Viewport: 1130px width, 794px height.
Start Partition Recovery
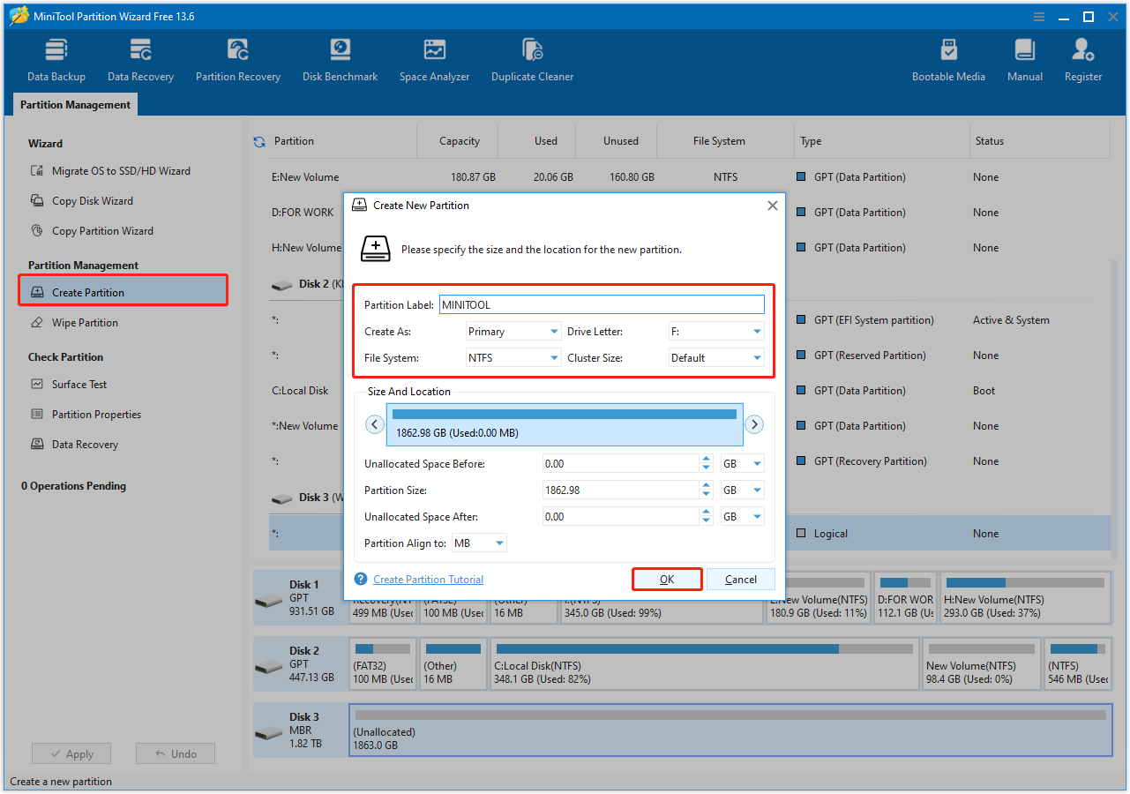click(x=237, y=58)
